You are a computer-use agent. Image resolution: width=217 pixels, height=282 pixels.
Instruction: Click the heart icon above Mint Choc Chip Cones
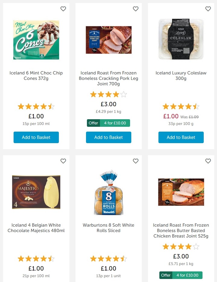[63, 9]
